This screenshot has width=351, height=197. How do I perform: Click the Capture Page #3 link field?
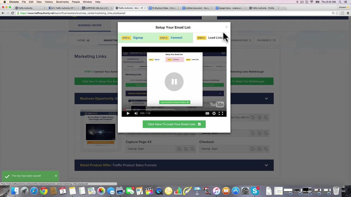pyautogui.click(x=151, y=149)
